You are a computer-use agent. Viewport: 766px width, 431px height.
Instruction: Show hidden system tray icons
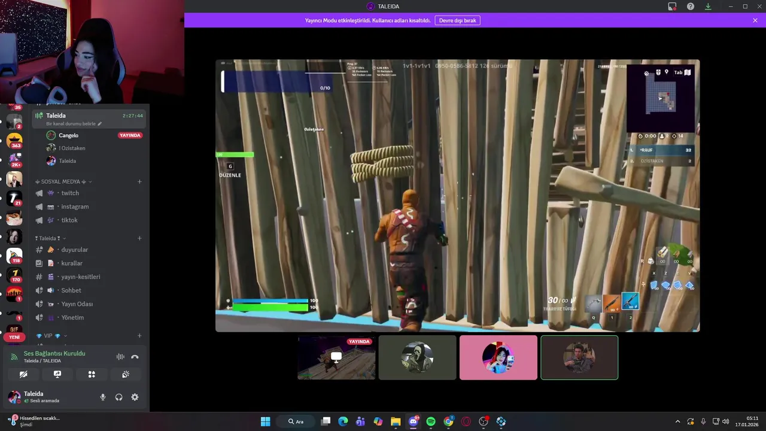pos(677,421)
